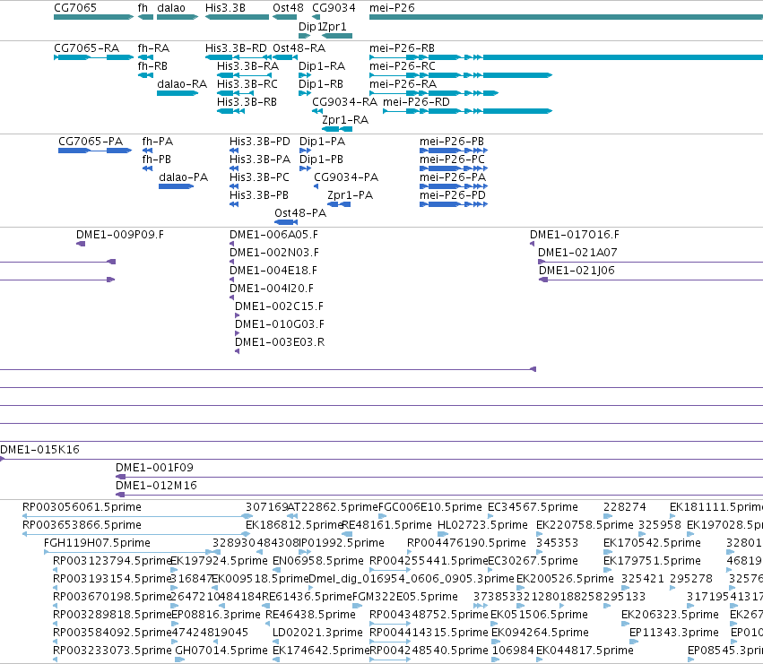763x664 pixels.
Task: Click the His3.3B-RB transcript label
Action: 247,102
